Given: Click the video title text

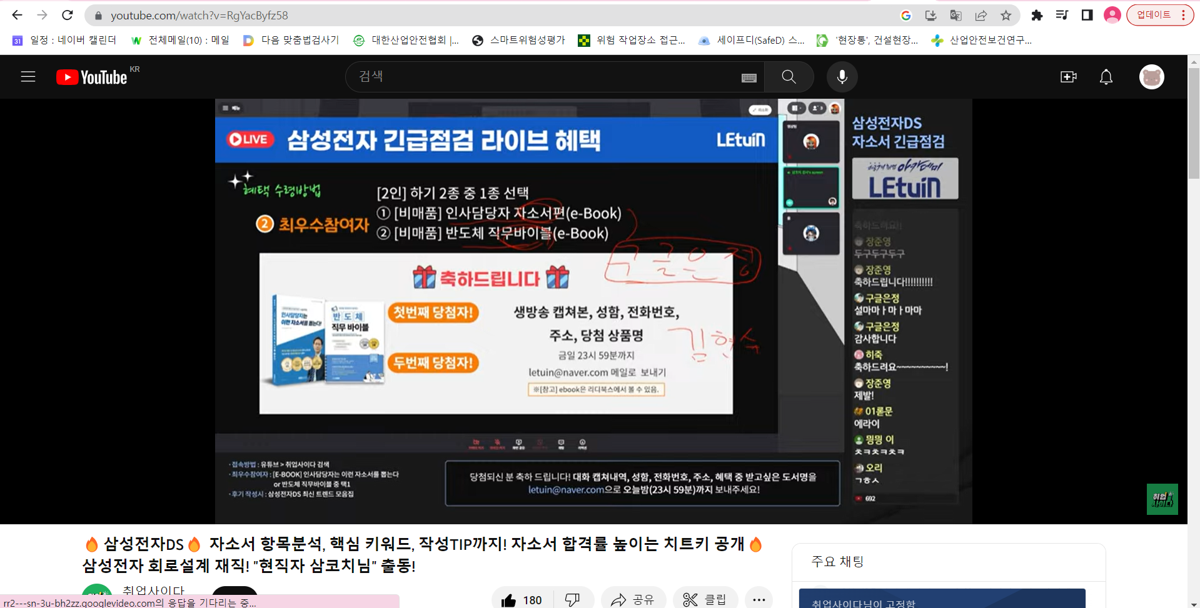Looking at the screenshot, I should pos(423,555).
